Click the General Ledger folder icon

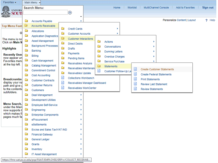(x=26, y=139)
